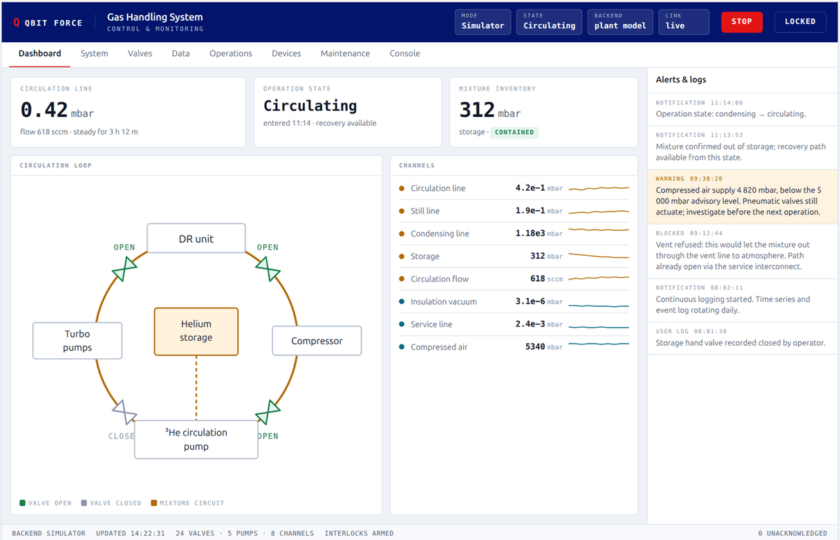Open the 08:01:30 user log entry

[743, 338]
